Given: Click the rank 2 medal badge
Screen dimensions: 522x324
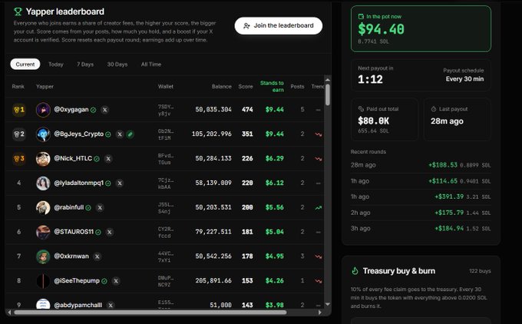Looking at the screenshot, I should 19,134.
